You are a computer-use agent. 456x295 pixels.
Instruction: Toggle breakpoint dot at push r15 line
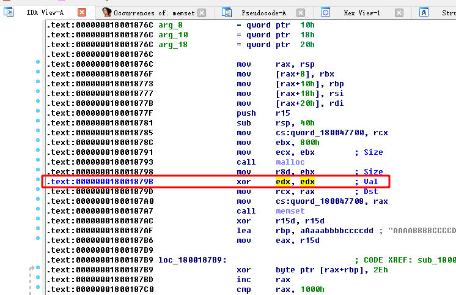coord(38,111)
